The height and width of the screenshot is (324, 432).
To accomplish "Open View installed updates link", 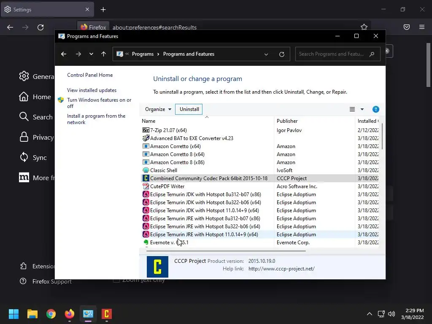I will (x=92, y=90).
